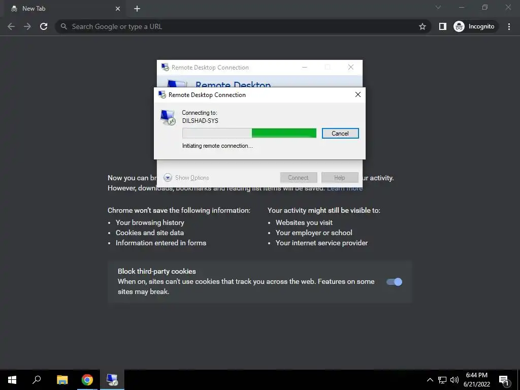Viewport: 520px width, 390px height.
Task: Click Your browsing history bullet
Action: (150, 222)
